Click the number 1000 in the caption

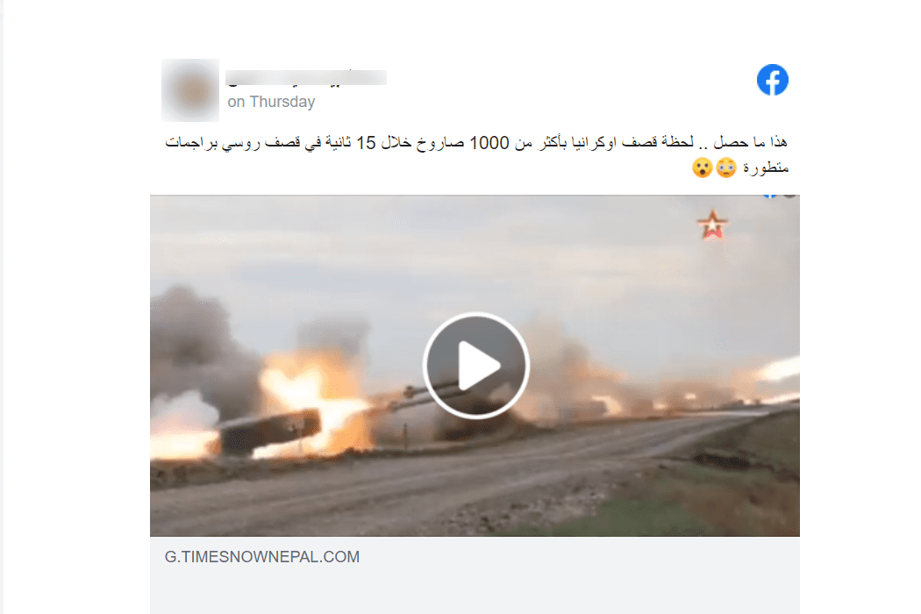coord(489,143)
